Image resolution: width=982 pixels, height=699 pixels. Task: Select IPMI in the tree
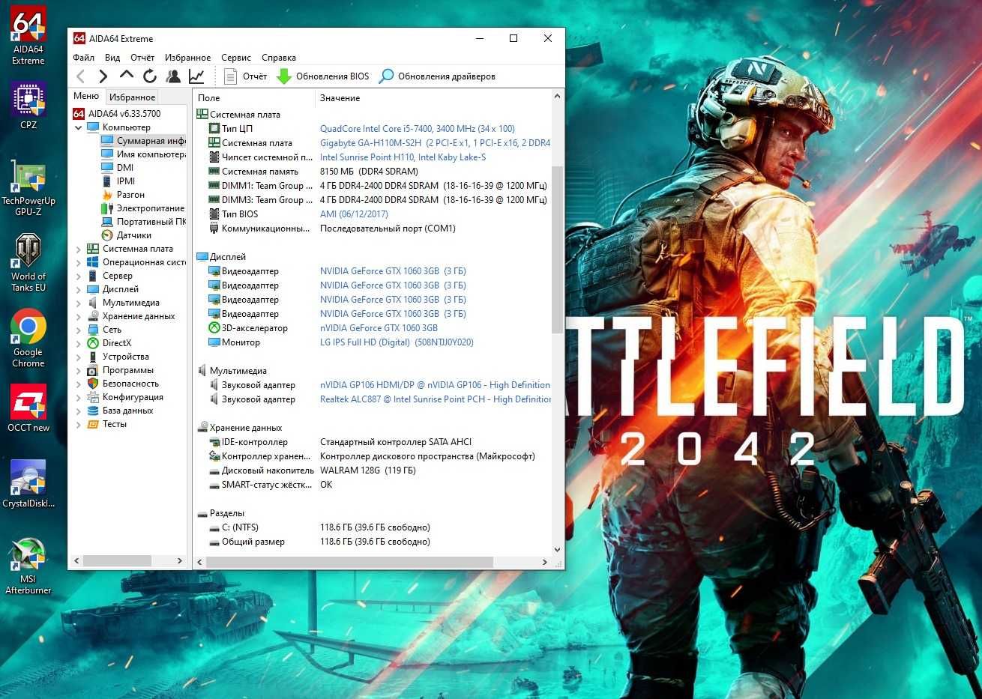click(118, 181)
